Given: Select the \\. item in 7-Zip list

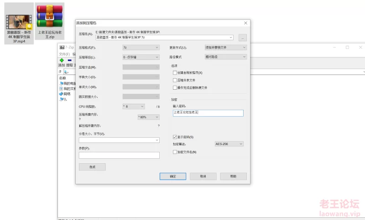Looking at the screenshot, I should click(63, 99).
